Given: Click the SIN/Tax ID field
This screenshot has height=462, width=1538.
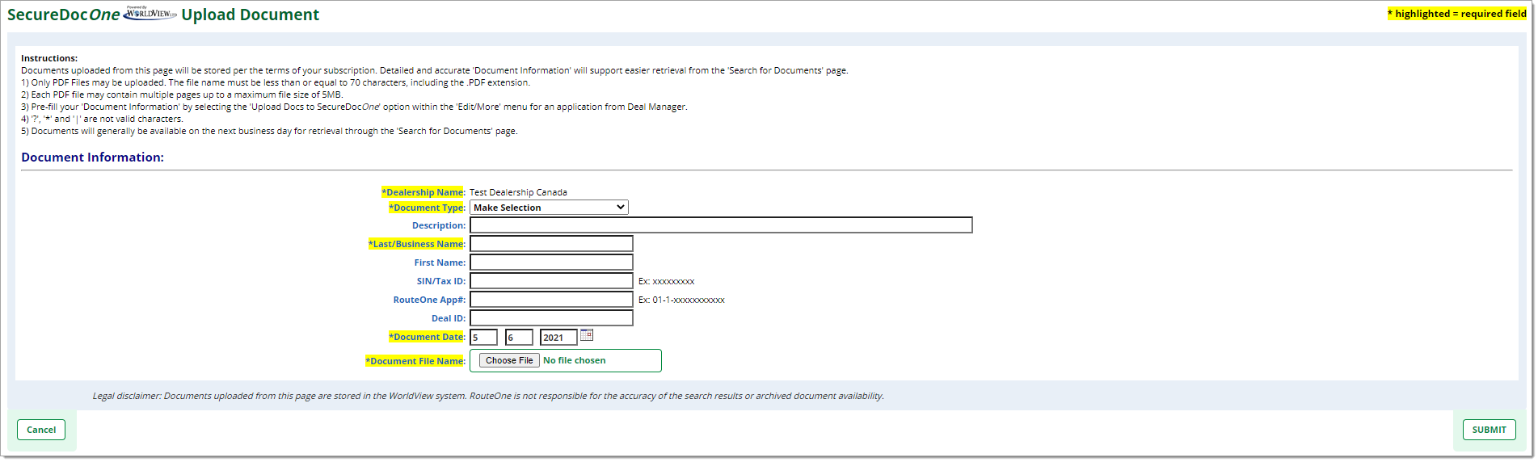Looking at the screenshot, I should (551, 281).
